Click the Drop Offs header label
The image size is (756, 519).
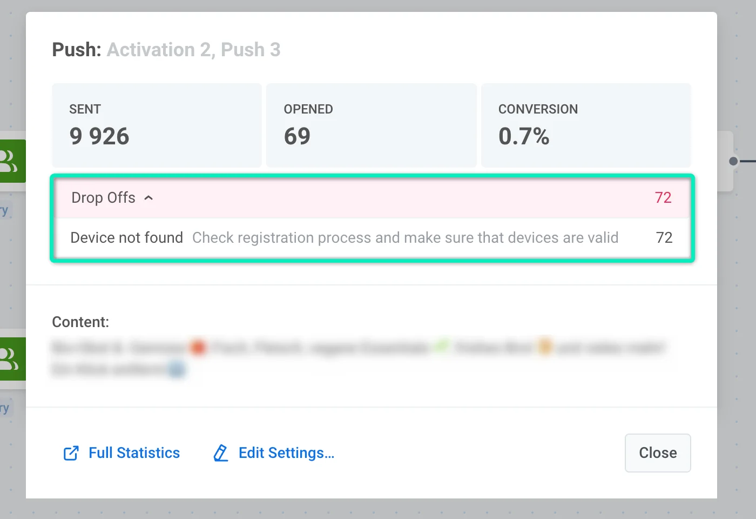coord(103,198)
